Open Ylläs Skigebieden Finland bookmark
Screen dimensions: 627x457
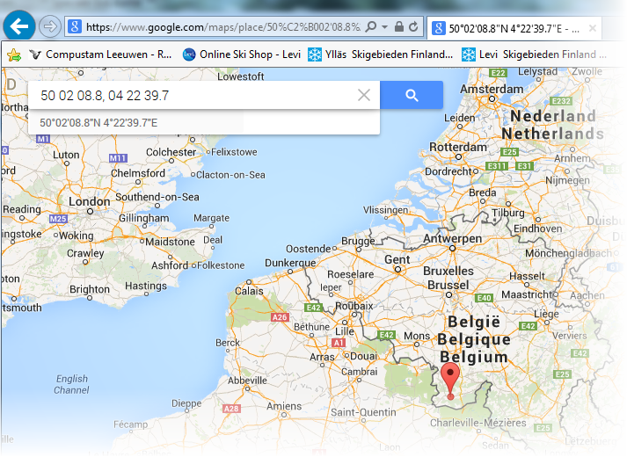[x=380, y=54]
